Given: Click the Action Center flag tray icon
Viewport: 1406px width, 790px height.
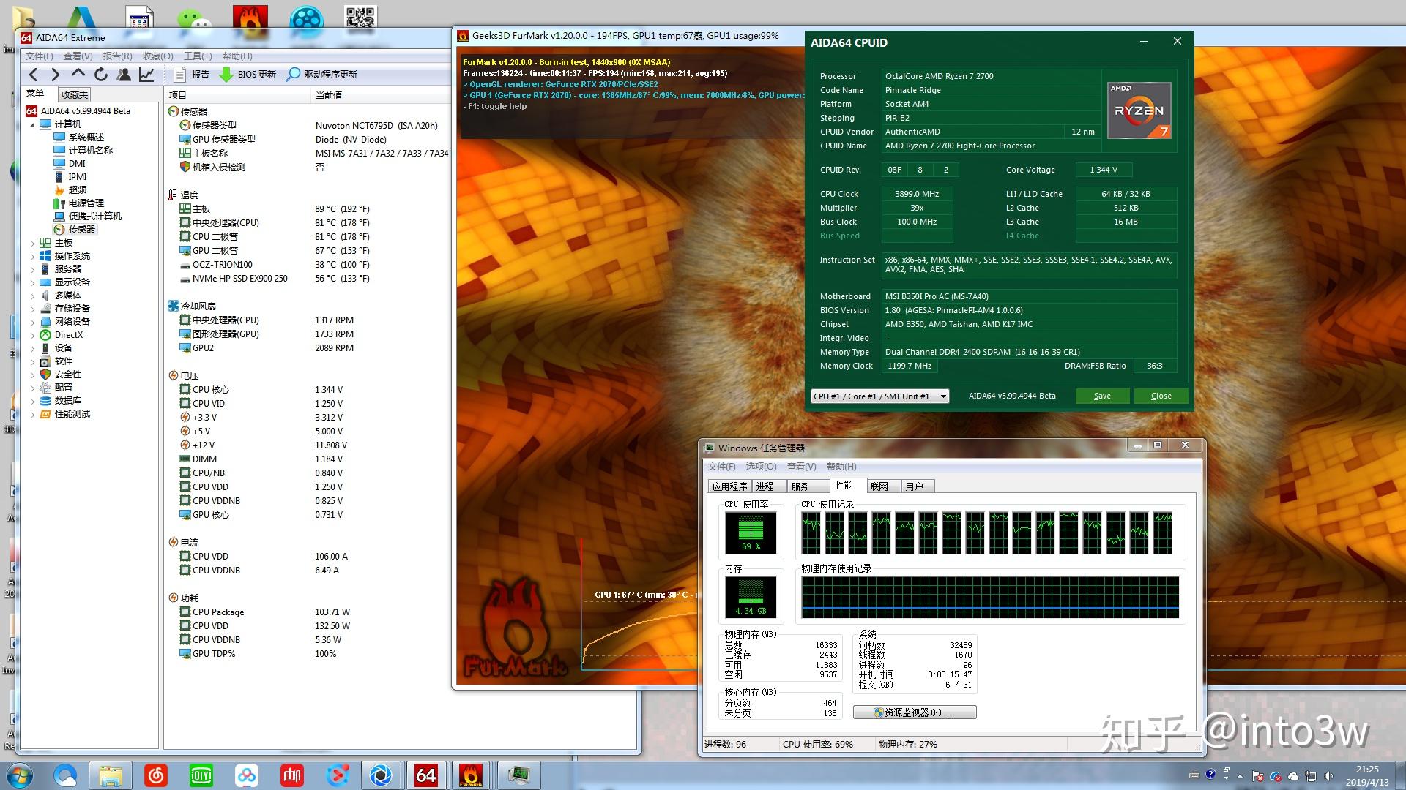Looking at the screenshot, I should tap(1257, 775).
